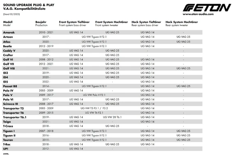Click UG VW Polo V F2.1 cell
Image resolution: width=243 pixels, height=156 pixels.
point(94,95)
